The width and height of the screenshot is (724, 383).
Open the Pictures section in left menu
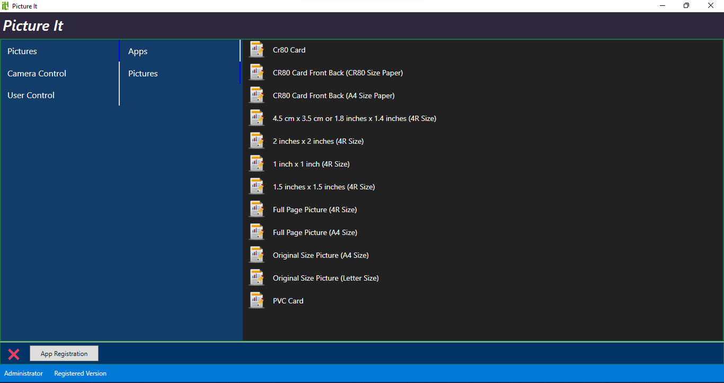[x=22, y=51]
